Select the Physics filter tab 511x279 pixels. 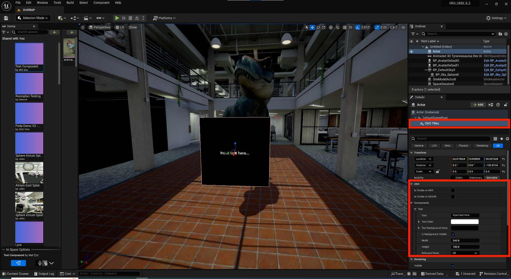click(463, 146)
